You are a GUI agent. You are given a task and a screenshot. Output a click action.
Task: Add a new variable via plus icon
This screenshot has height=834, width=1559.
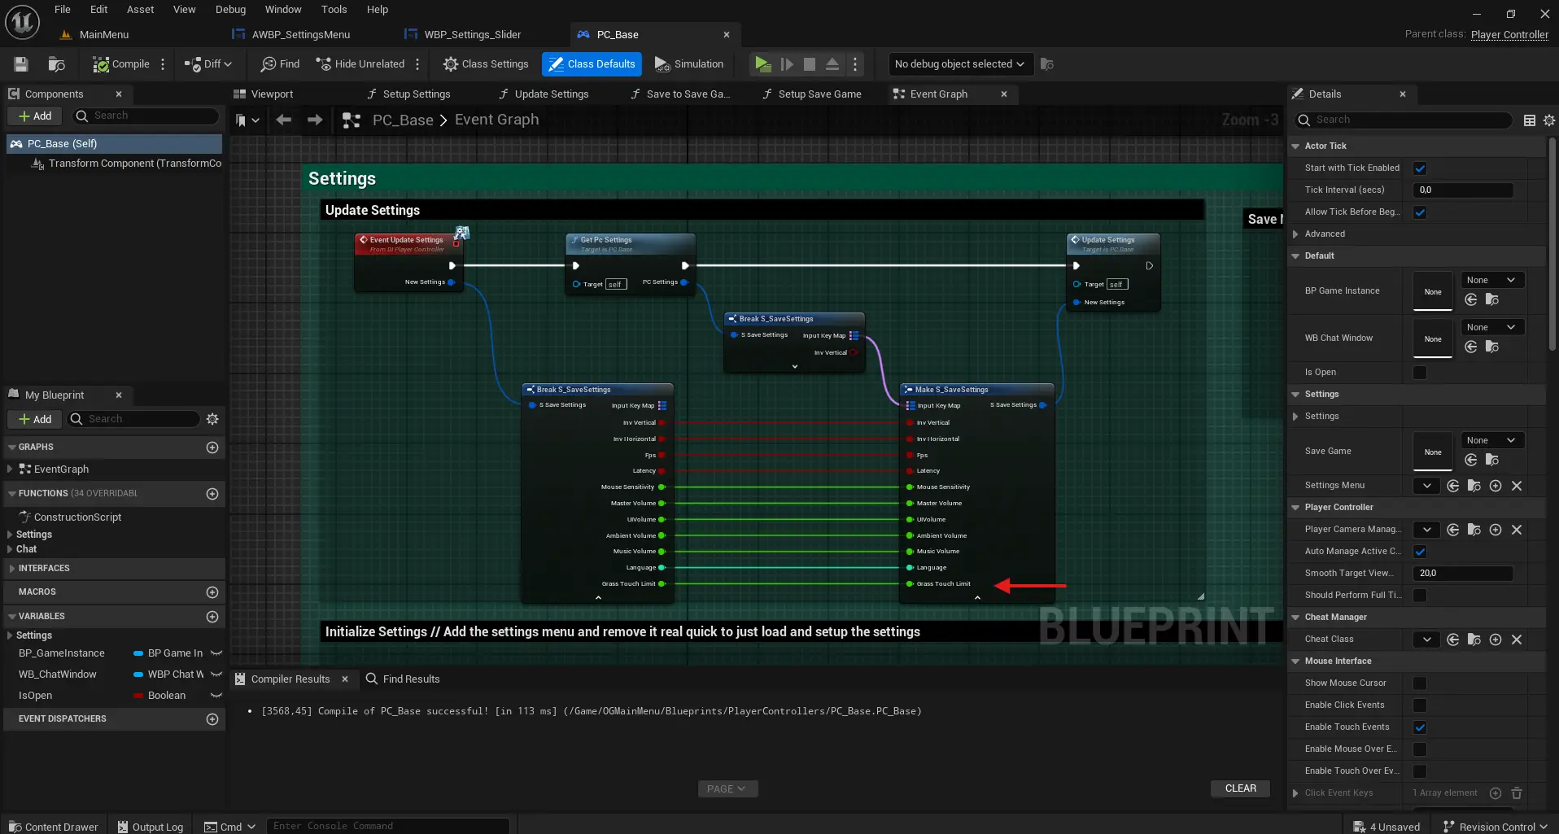pyautogui.click(x=212, y=617)
